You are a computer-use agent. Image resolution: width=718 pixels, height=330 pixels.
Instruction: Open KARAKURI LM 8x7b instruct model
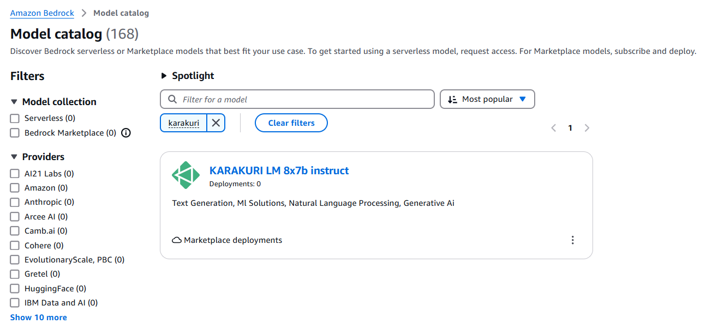pos(279,170)
